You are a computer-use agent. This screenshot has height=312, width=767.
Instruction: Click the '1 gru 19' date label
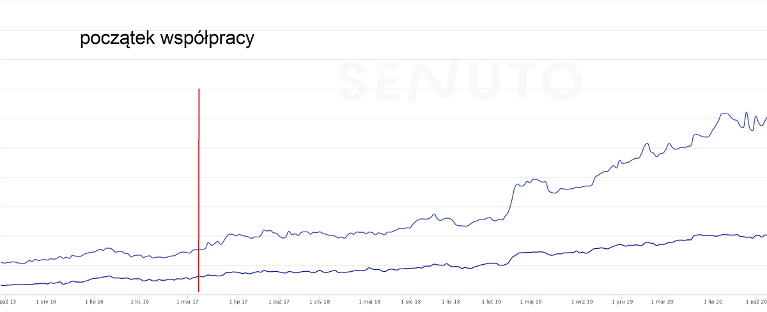(622, 302)
